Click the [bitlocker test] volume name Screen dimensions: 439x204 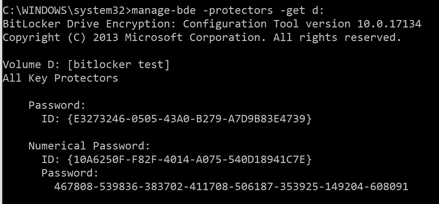[118, 65]
